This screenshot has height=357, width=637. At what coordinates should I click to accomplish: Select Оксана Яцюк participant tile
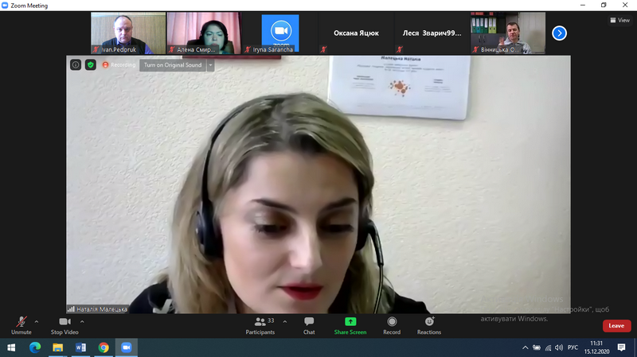(x=356, y=33)
